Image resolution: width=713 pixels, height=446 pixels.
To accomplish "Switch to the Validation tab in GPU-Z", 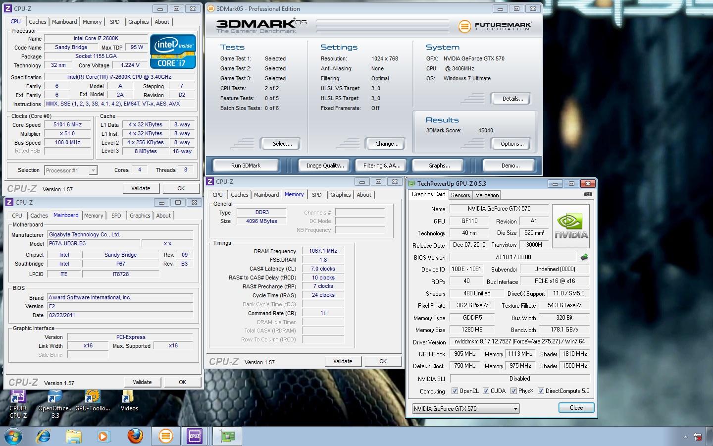I will pos(487,195).
